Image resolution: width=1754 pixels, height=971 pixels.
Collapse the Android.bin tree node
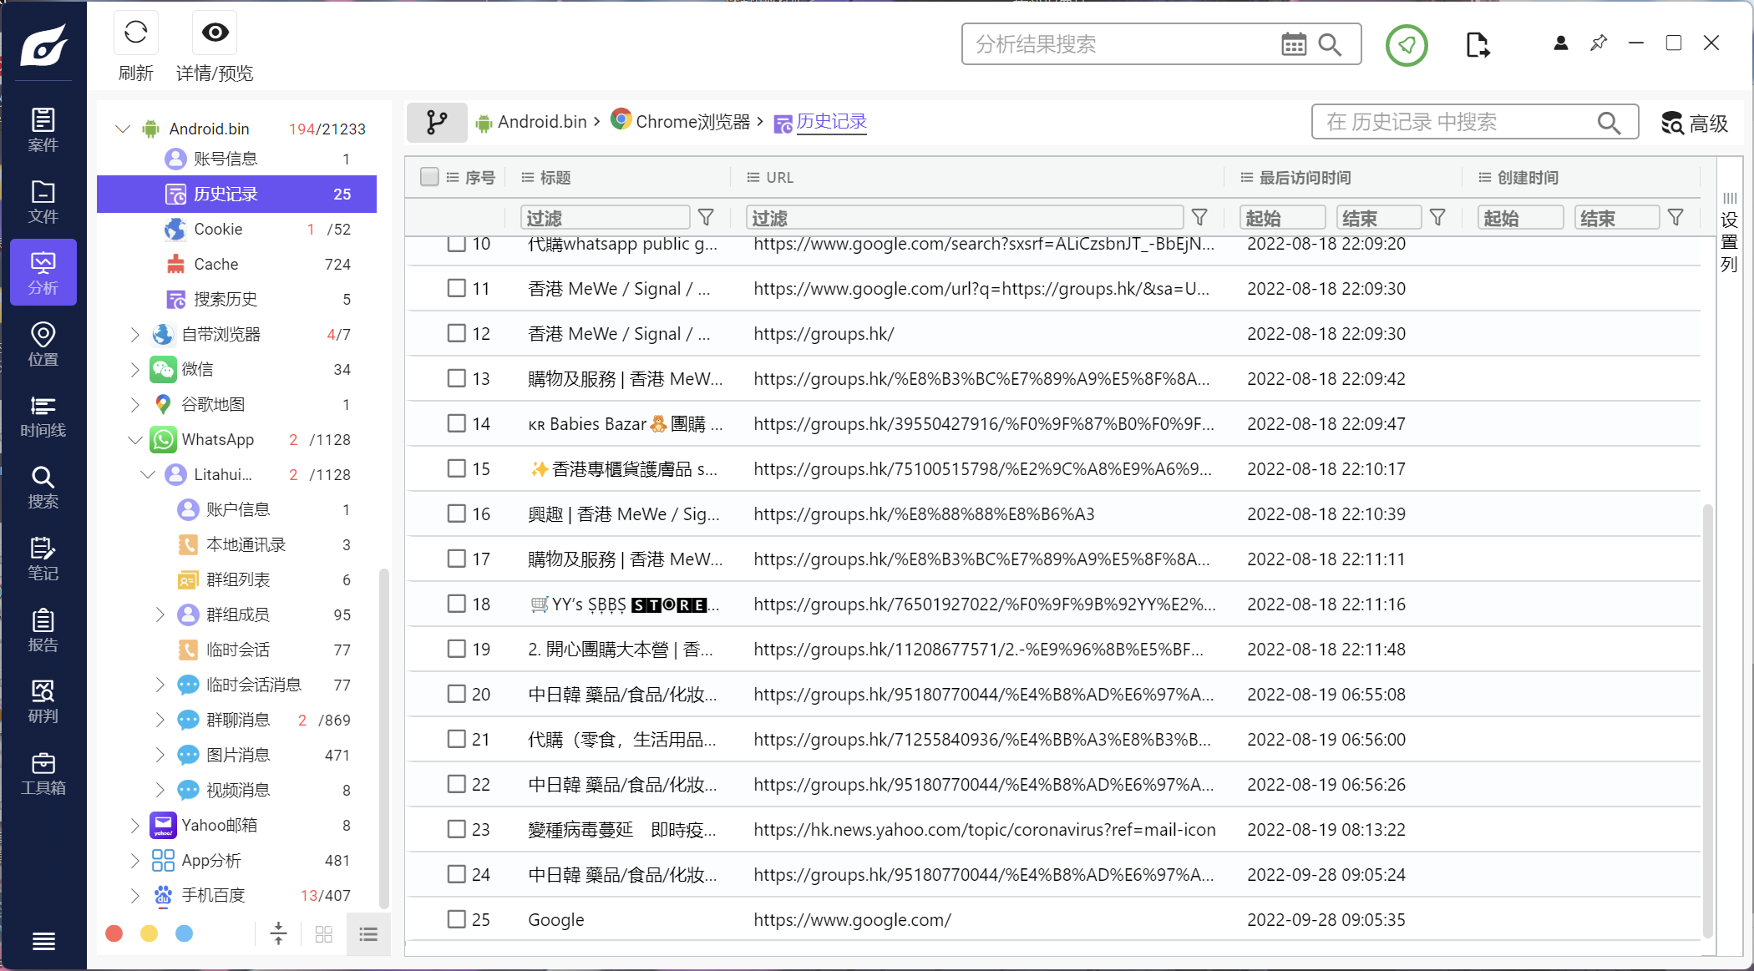pyautogui.click(x=123, y=129)
